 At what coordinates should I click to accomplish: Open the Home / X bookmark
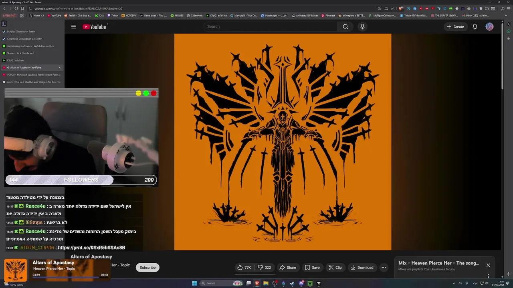[36, 16]
